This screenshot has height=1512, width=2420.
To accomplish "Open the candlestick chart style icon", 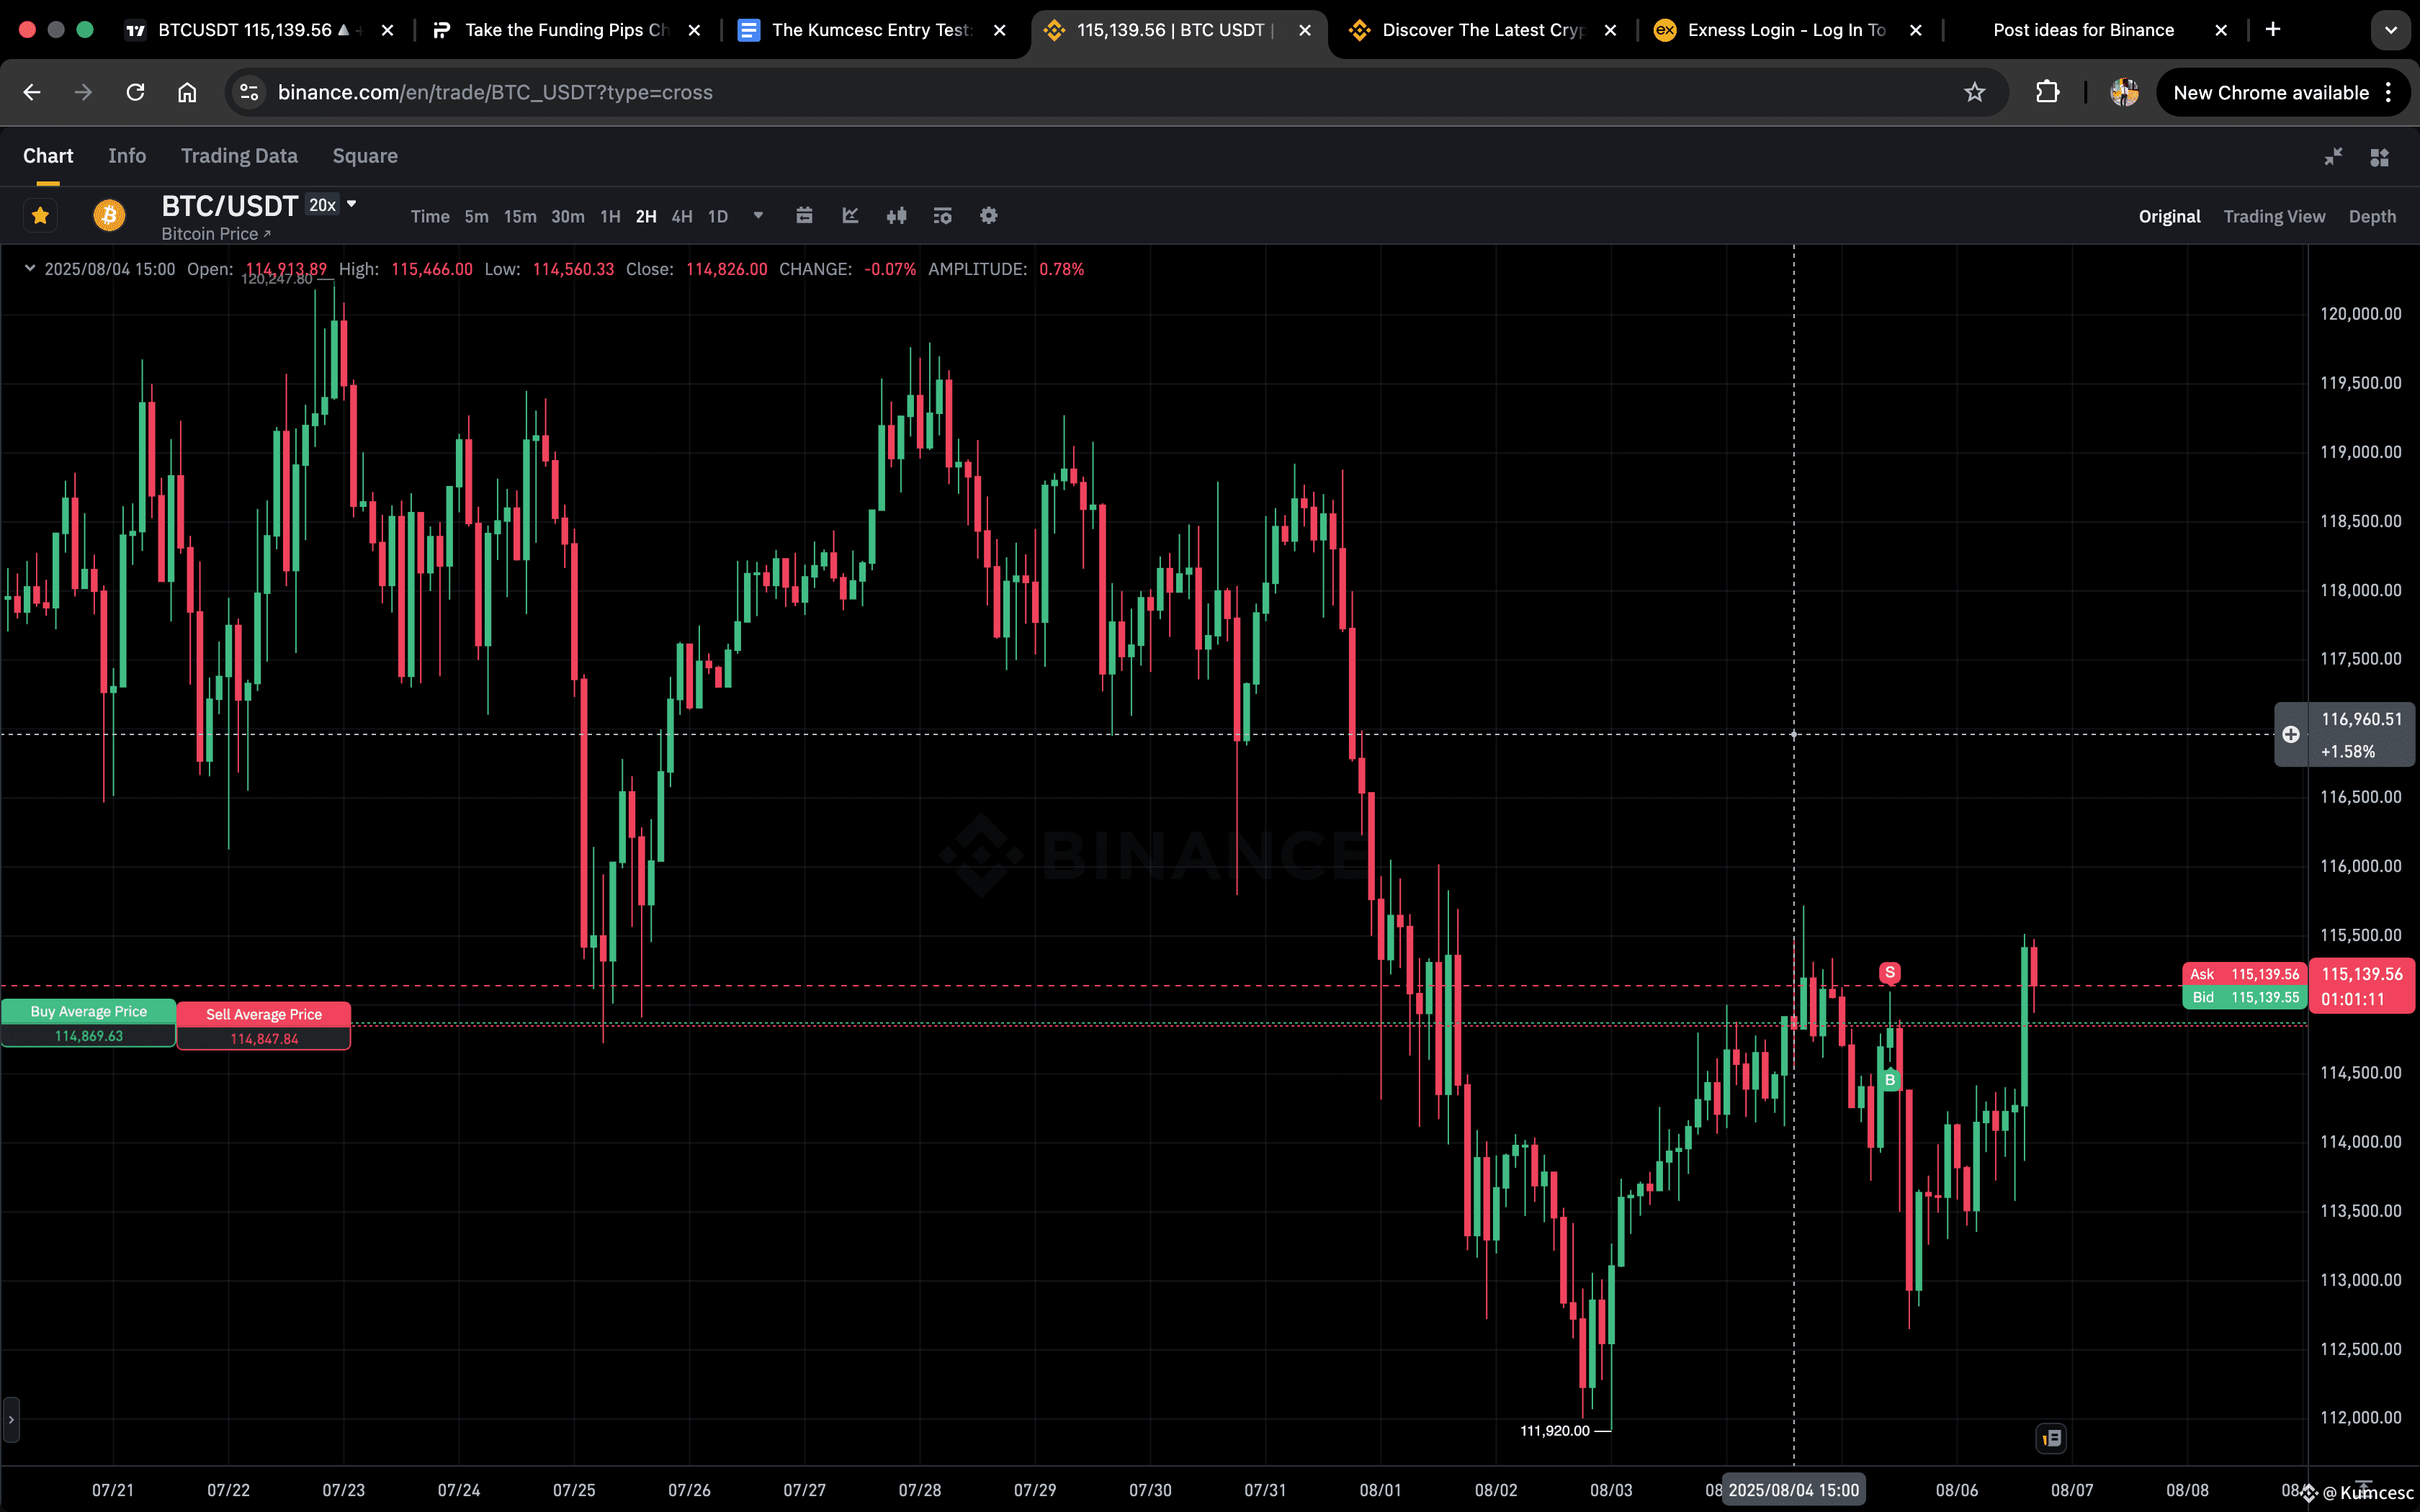I will [x=896, y=215].
